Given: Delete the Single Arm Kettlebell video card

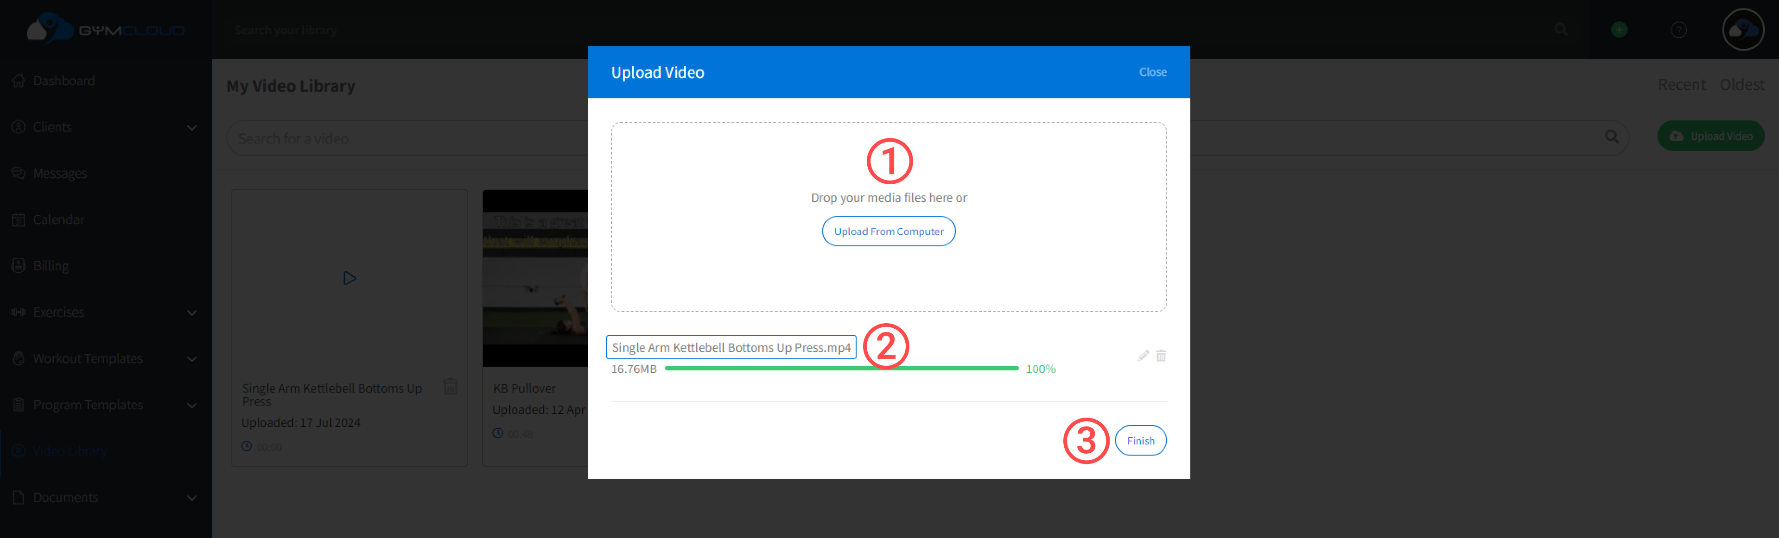Looking at the screenshot, I should [450, 386].
